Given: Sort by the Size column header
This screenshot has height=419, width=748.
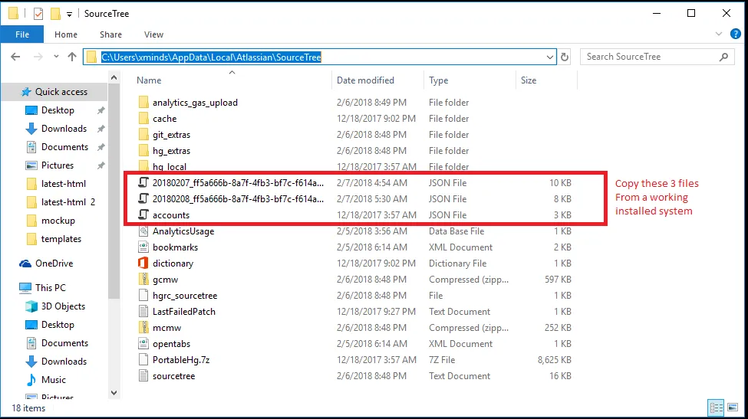Looking at the screenshot, I should click(529, 80).
